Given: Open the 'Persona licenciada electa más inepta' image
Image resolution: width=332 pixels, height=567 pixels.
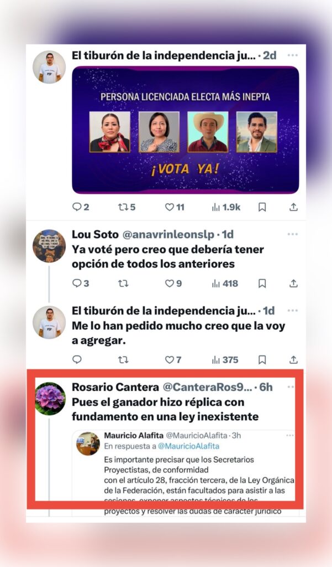Looking at the screenshot, I should point(186,130).
